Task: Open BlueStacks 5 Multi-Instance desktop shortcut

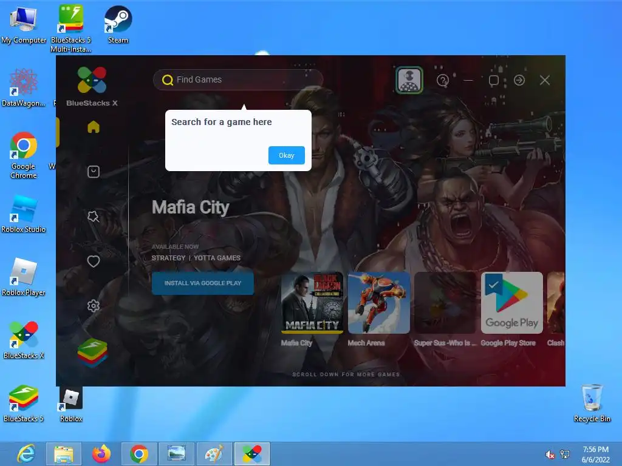Action: (x=70, y=29)
